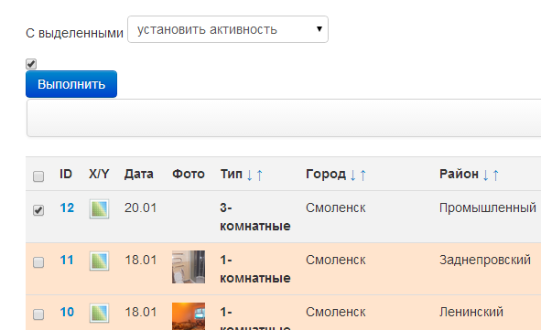Open listing ID 11 link

(x=67, y=260)
